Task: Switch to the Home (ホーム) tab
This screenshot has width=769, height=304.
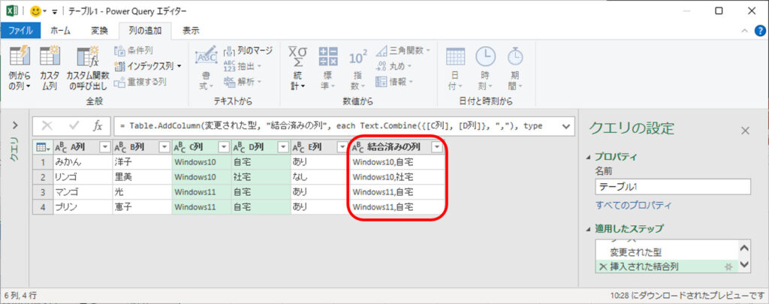Action: [60, 30]
